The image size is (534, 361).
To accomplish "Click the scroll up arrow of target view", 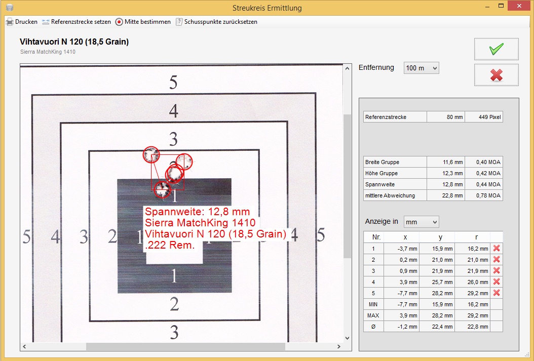I will (347, 68).
